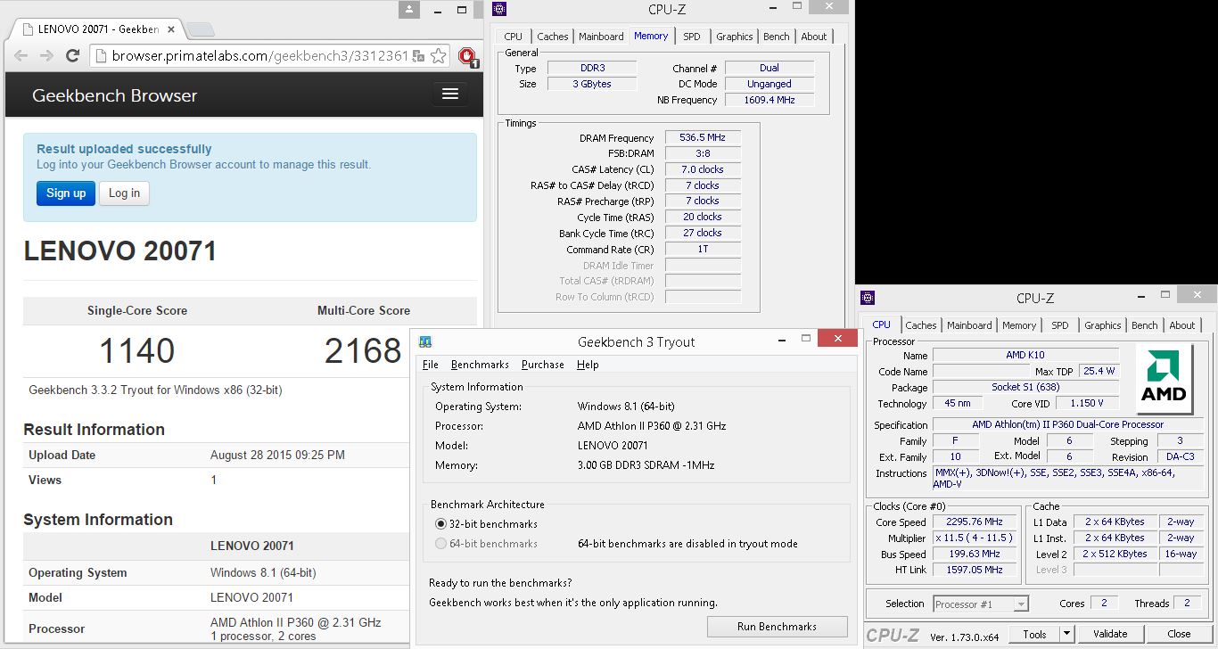The image size is (1218, 649).
Task: Click the single-core score 1140
Action: click(x=137, y=350)
